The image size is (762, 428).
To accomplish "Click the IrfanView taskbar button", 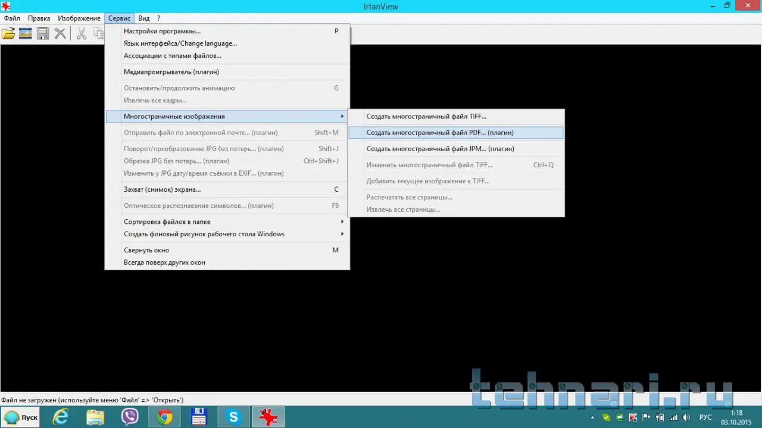I will 268,417.
